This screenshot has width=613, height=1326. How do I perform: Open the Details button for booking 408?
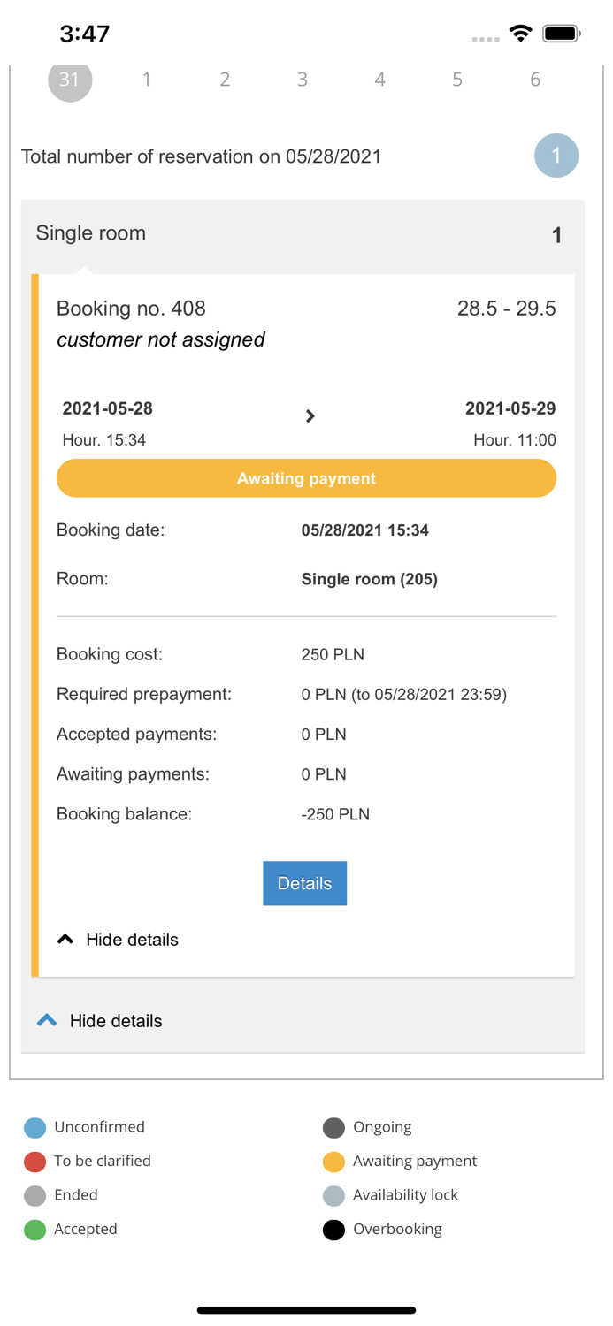pyautogui.click(x=304, y=883)
